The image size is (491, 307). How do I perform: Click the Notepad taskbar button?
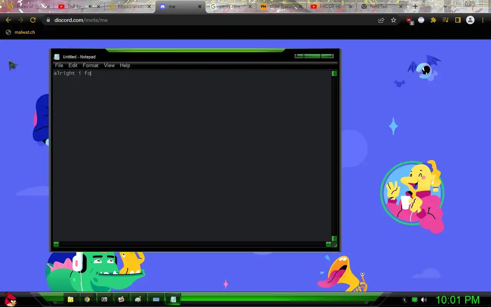173,299
